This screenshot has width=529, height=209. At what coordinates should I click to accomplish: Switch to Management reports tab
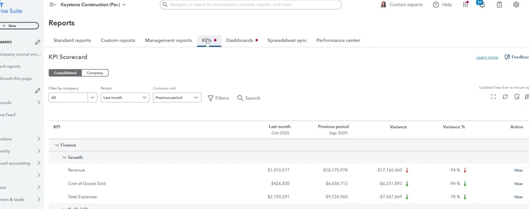tap(168, 40)
